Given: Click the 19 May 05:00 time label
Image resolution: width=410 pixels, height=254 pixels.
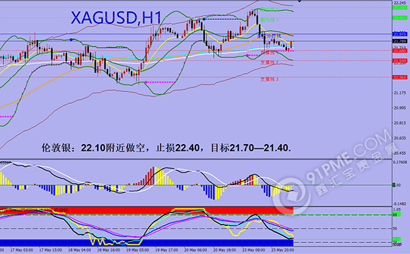Looking at the screenshot, I should 138,250.
